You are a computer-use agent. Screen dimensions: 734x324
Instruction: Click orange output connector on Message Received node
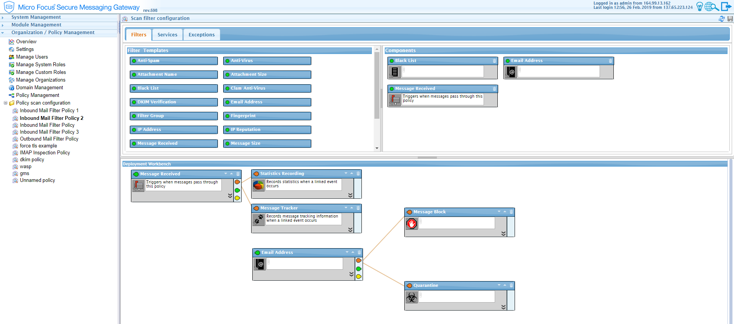(237, 182)
